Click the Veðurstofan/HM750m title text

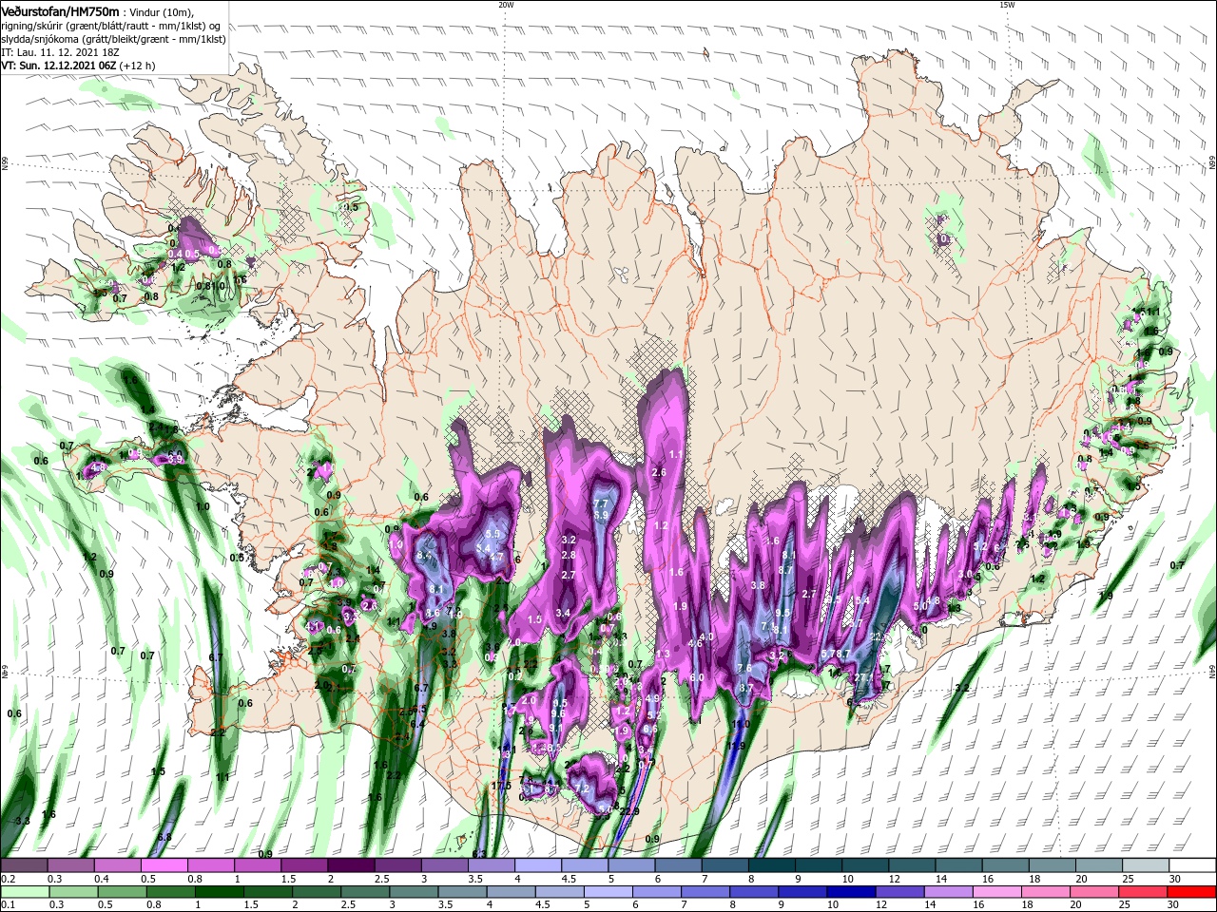point(60,10)
